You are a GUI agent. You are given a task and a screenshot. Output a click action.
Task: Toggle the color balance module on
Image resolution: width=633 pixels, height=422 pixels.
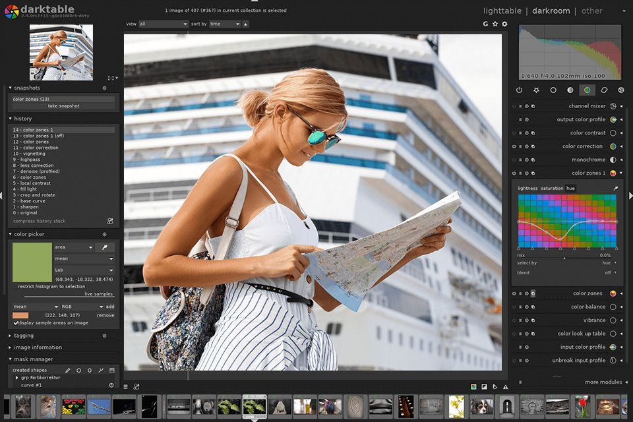coord(514,307)
